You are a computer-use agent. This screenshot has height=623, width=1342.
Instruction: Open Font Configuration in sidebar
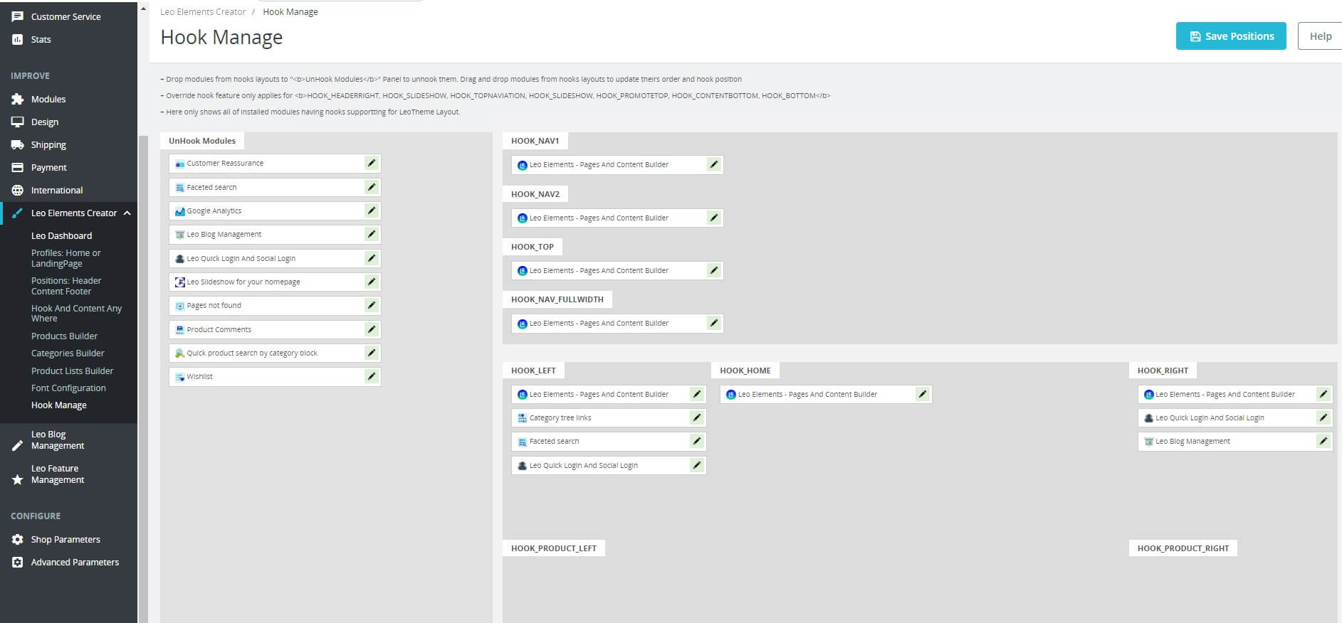68,388
